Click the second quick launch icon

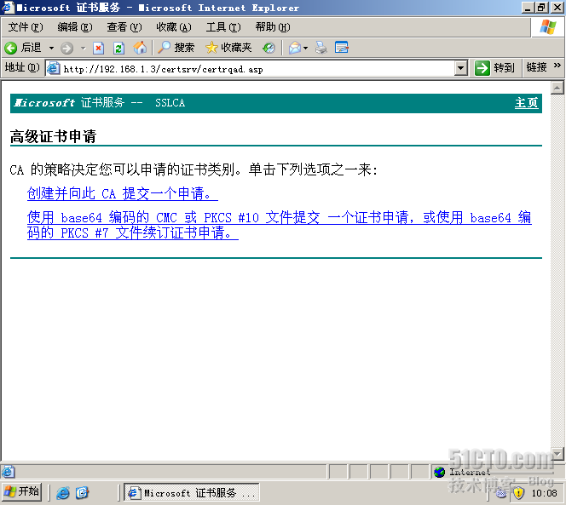83,492
